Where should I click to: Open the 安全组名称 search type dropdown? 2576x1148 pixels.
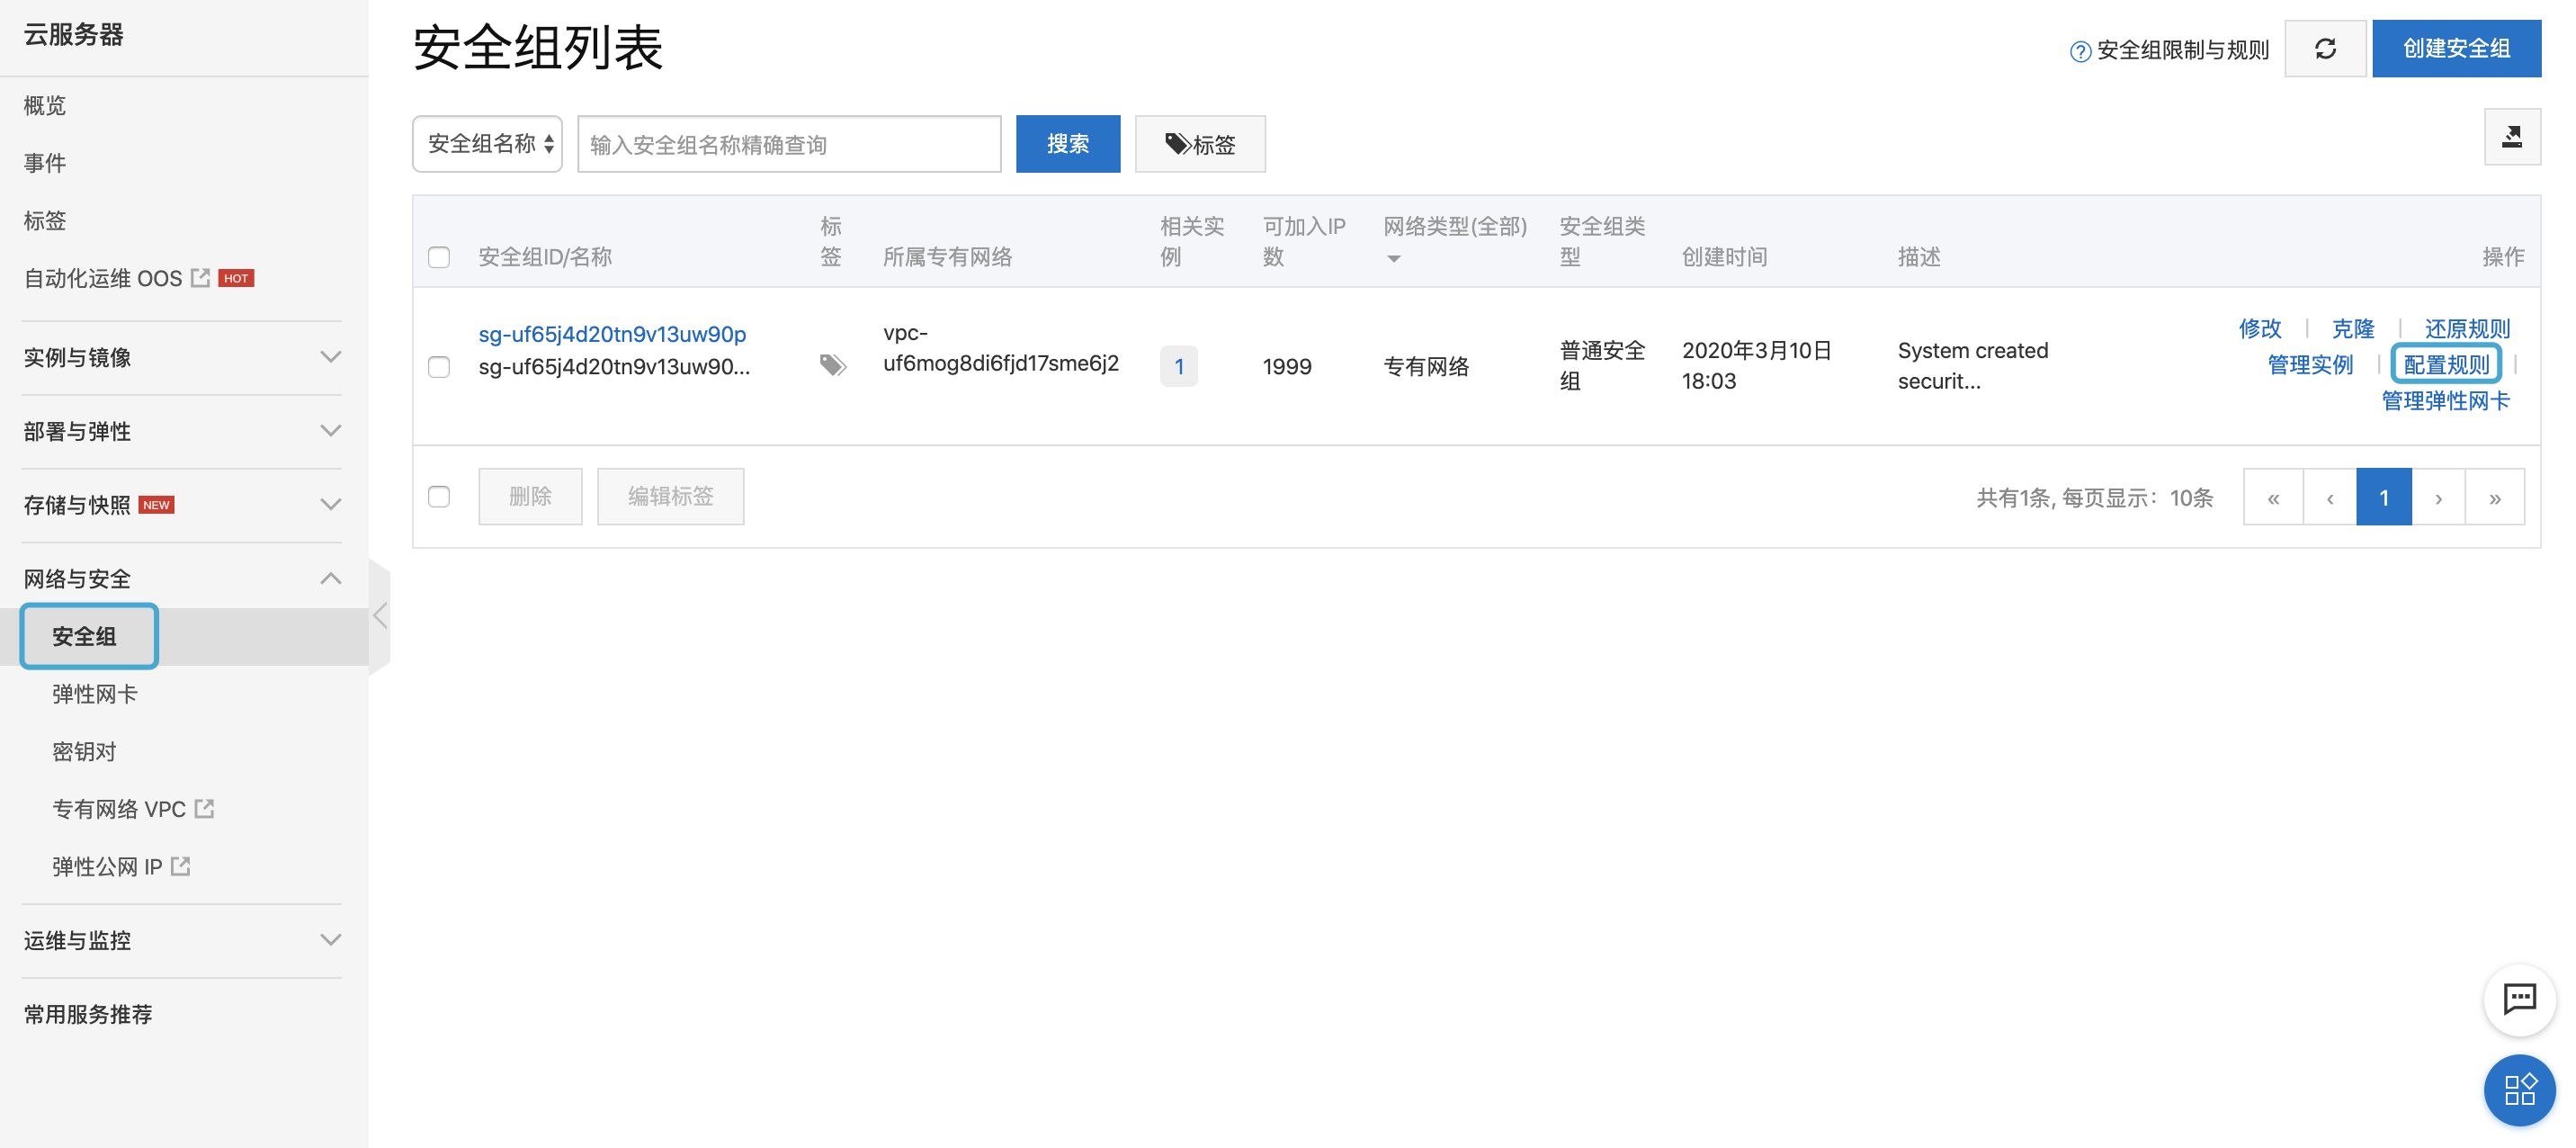488,144
